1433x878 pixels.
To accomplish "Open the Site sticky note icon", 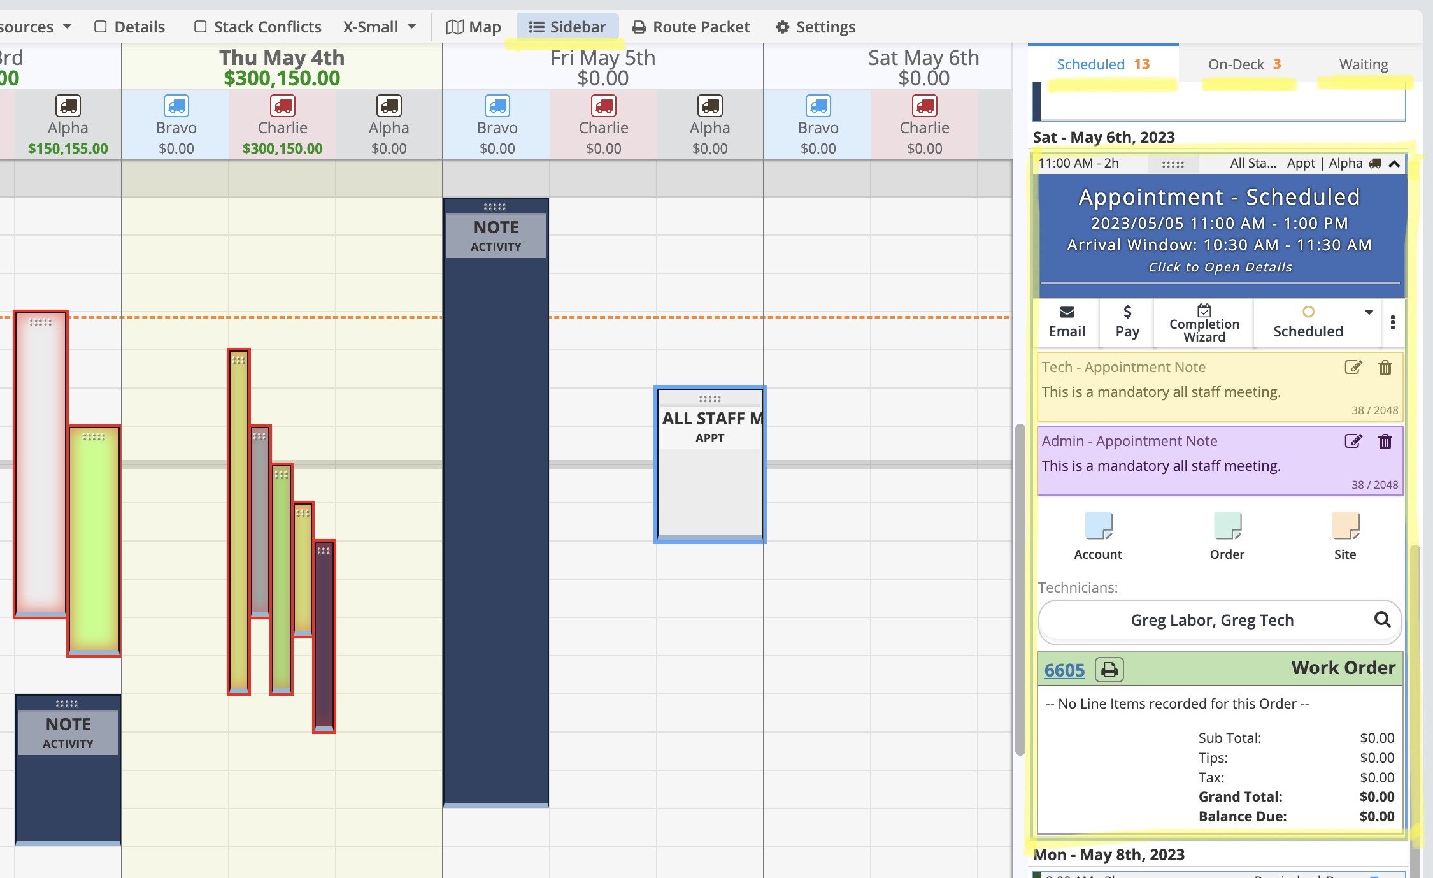I will pos(1345,526).
